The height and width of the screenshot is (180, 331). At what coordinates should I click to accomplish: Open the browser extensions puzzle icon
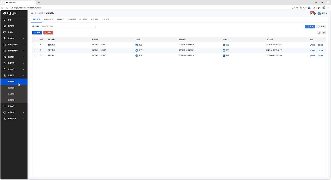(x=314, y=8)
